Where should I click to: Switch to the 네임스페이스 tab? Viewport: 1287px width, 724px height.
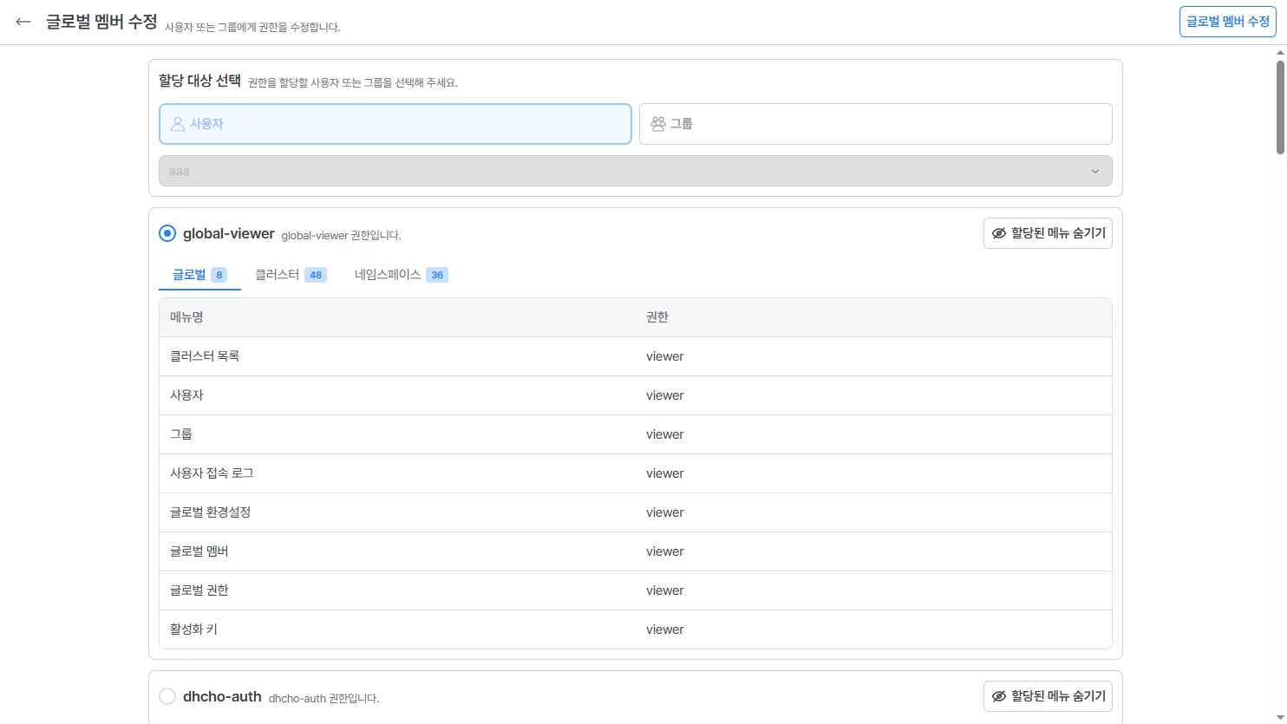pyautogui.click(x=401, y=275)
